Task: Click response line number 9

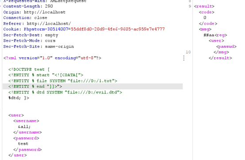Action: click(190, 6)
